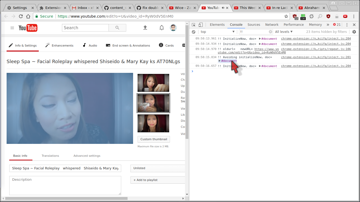Select the middle video thumbnail
Screen dimensions: 360x202
coord(153,103)
